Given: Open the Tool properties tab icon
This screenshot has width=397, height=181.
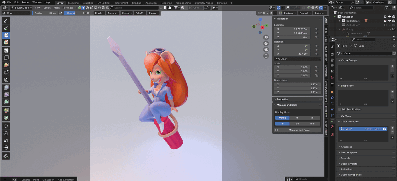Looking at the screenshot, I should tap(332, 47).
